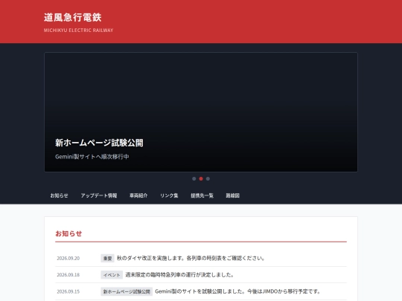Click the Gemini製サイトへ順次移行中 slide caption
Image resolution: width=402 pixels, height=301 pixels.
(92, 157)
